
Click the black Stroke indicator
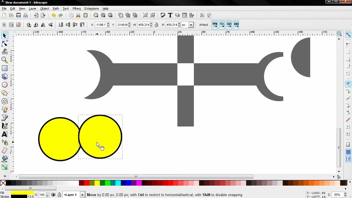19,196
